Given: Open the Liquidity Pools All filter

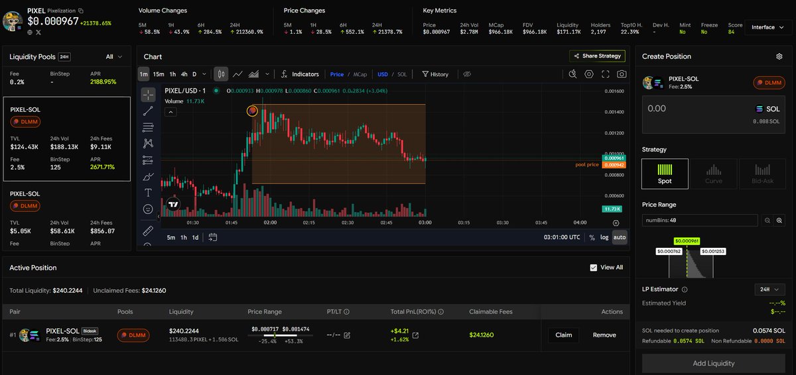Looking at the screenshot, I should [114, 57].
